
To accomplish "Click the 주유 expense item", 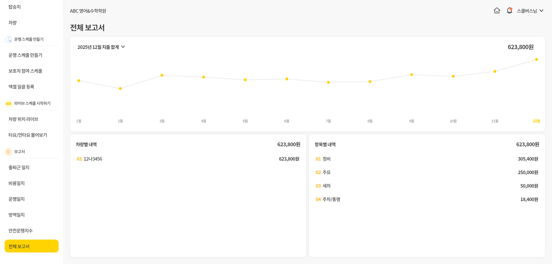I will (x=326, y=172).
